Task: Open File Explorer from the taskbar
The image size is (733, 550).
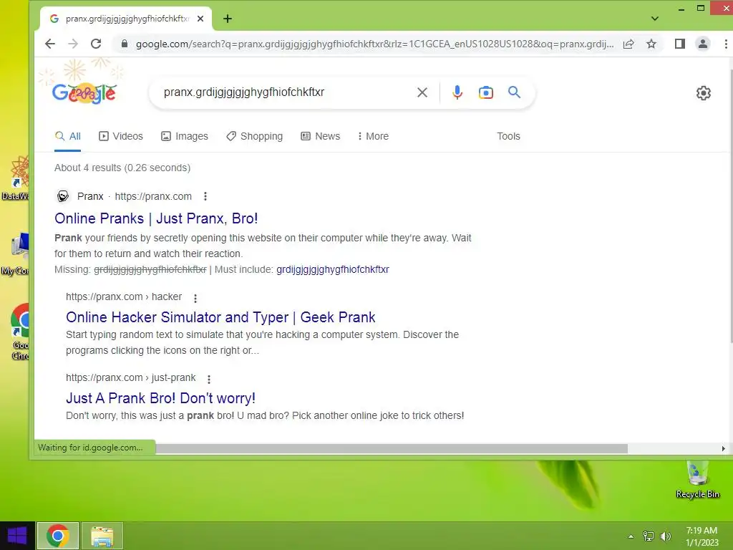Action: click(x=102, y=536)
